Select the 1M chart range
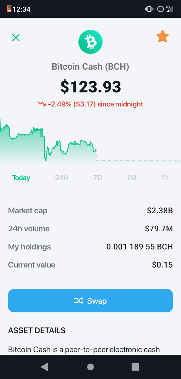The image size is (181, 379). tap(131, 178)
